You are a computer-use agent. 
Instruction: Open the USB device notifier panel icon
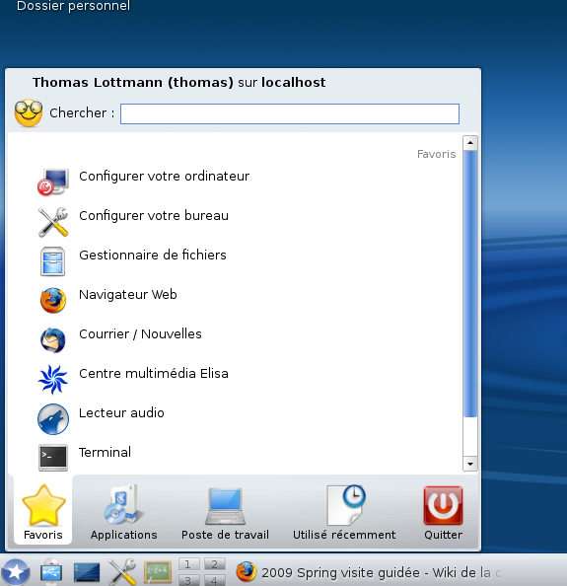pos(51,572)
